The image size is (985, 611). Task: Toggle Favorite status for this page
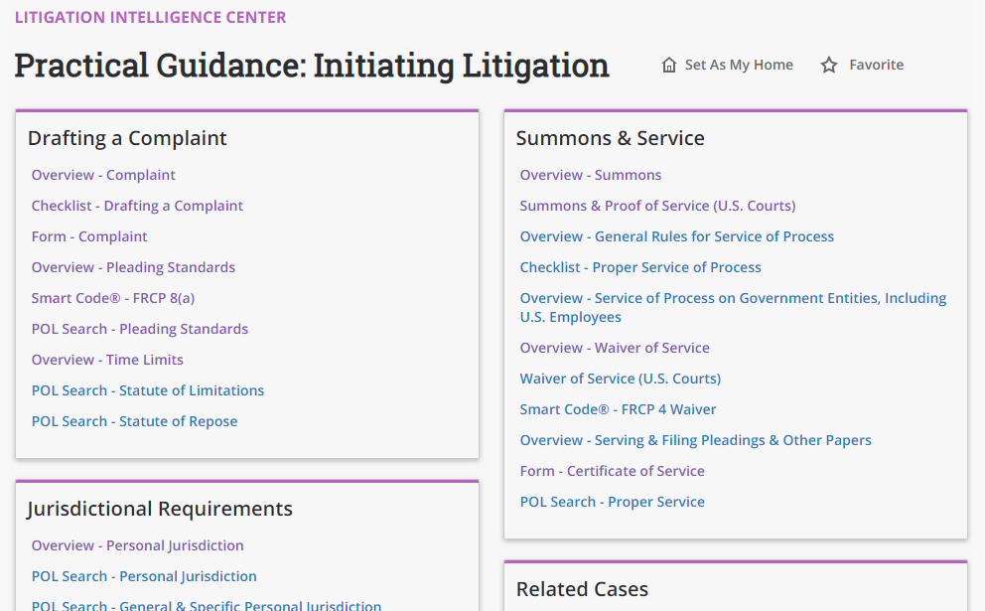[862, 64]
